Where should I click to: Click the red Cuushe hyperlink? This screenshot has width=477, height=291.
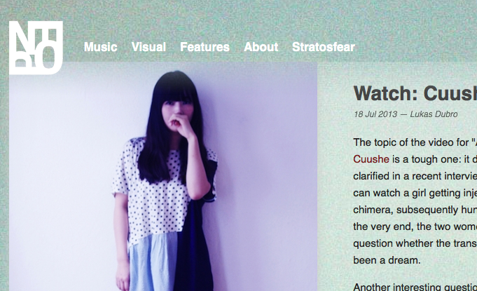click(371, 159)
